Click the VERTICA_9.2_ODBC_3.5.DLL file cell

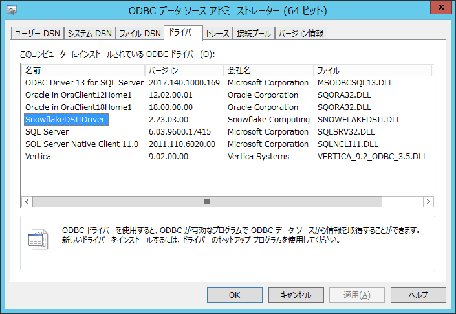tap(373, 156)
